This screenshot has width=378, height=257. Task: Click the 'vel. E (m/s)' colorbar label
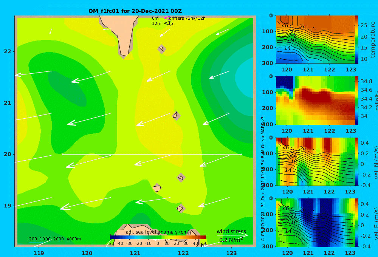(376, 223)
